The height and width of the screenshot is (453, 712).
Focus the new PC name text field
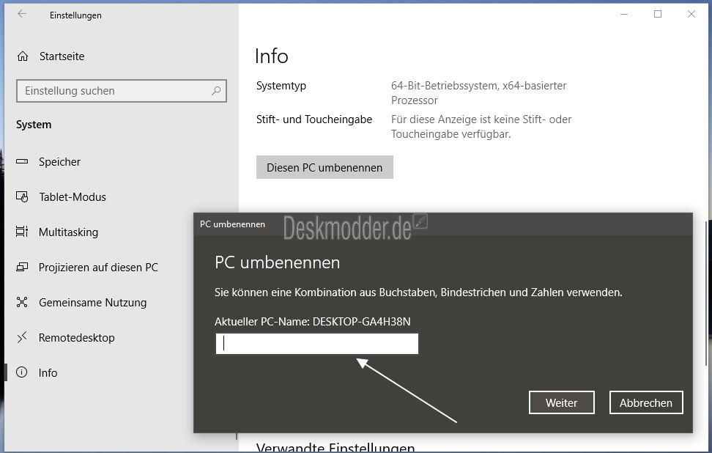pos(317,344)
